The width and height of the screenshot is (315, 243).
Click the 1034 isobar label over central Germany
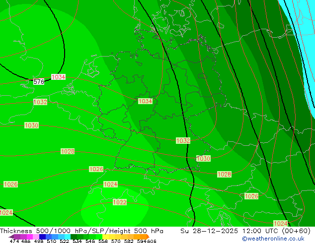(145, 101)
